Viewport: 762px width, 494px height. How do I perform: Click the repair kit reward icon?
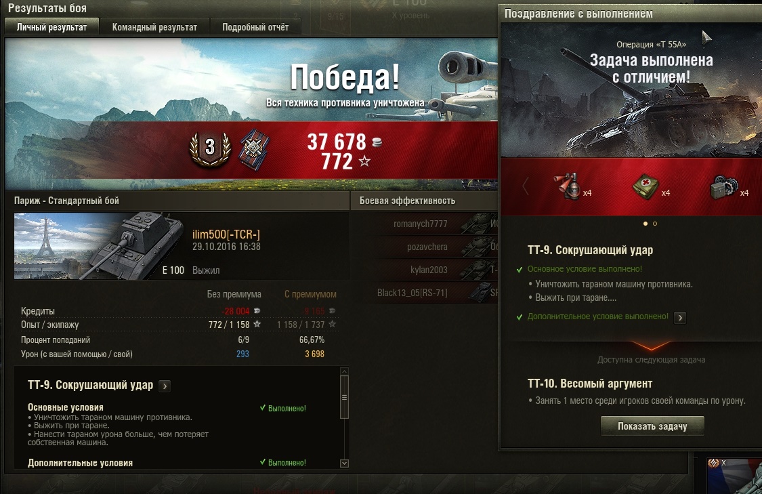(x=723, y=187)
